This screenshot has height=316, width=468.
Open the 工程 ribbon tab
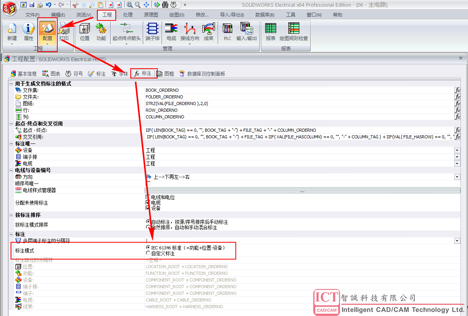coord(107,15)
